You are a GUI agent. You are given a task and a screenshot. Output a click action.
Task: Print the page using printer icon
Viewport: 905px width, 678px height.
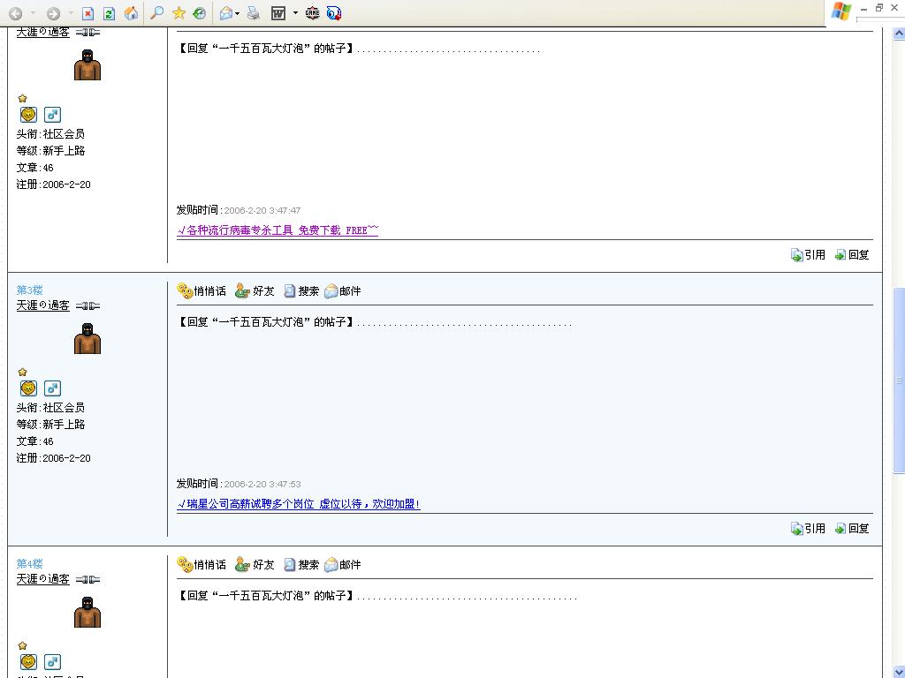tap(254, 13)
